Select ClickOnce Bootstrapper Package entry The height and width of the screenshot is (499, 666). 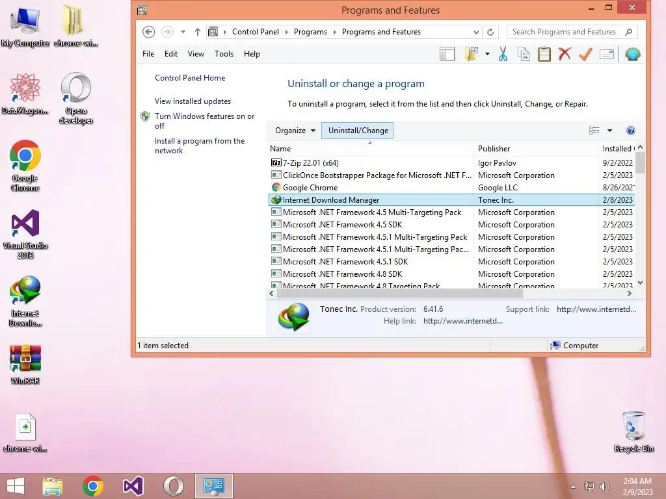(451, 175)
